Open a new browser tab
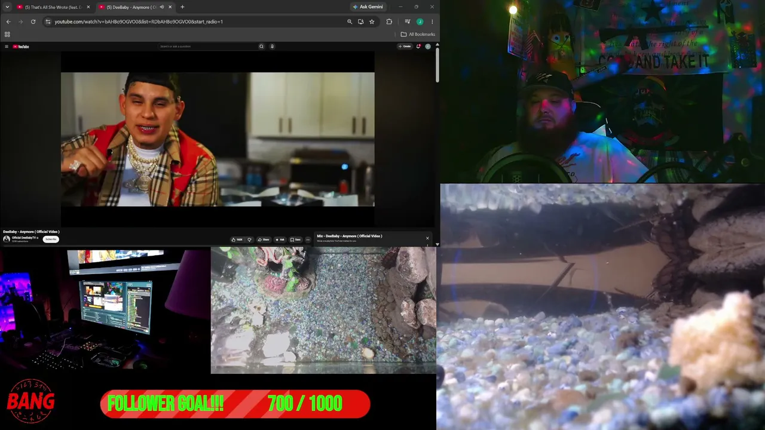The image size is (765, 430). [182, 7]
